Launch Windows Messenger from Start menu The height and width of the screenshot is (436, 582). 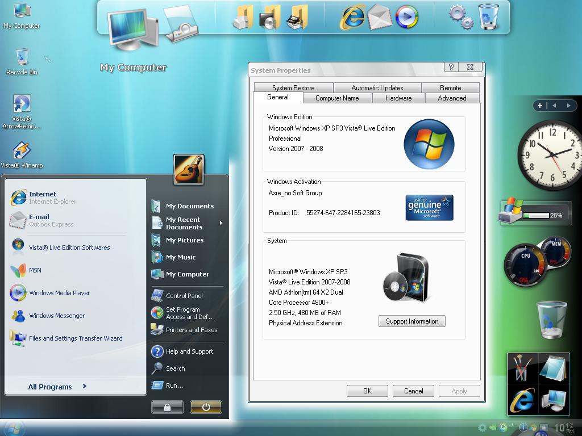pyautogui.click(x=48, y=316)
